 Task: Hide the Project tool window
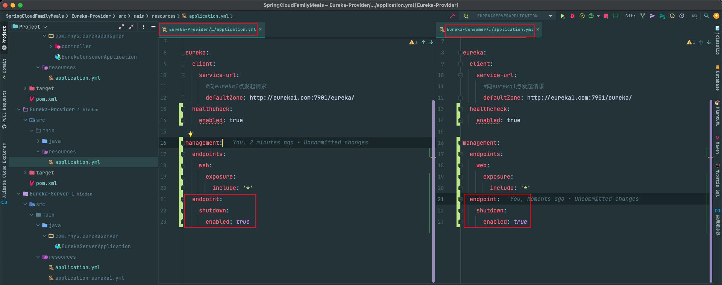[153, 27]
